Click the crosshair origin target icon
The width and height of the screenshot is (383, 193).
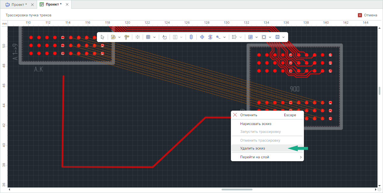click(202, 37)
